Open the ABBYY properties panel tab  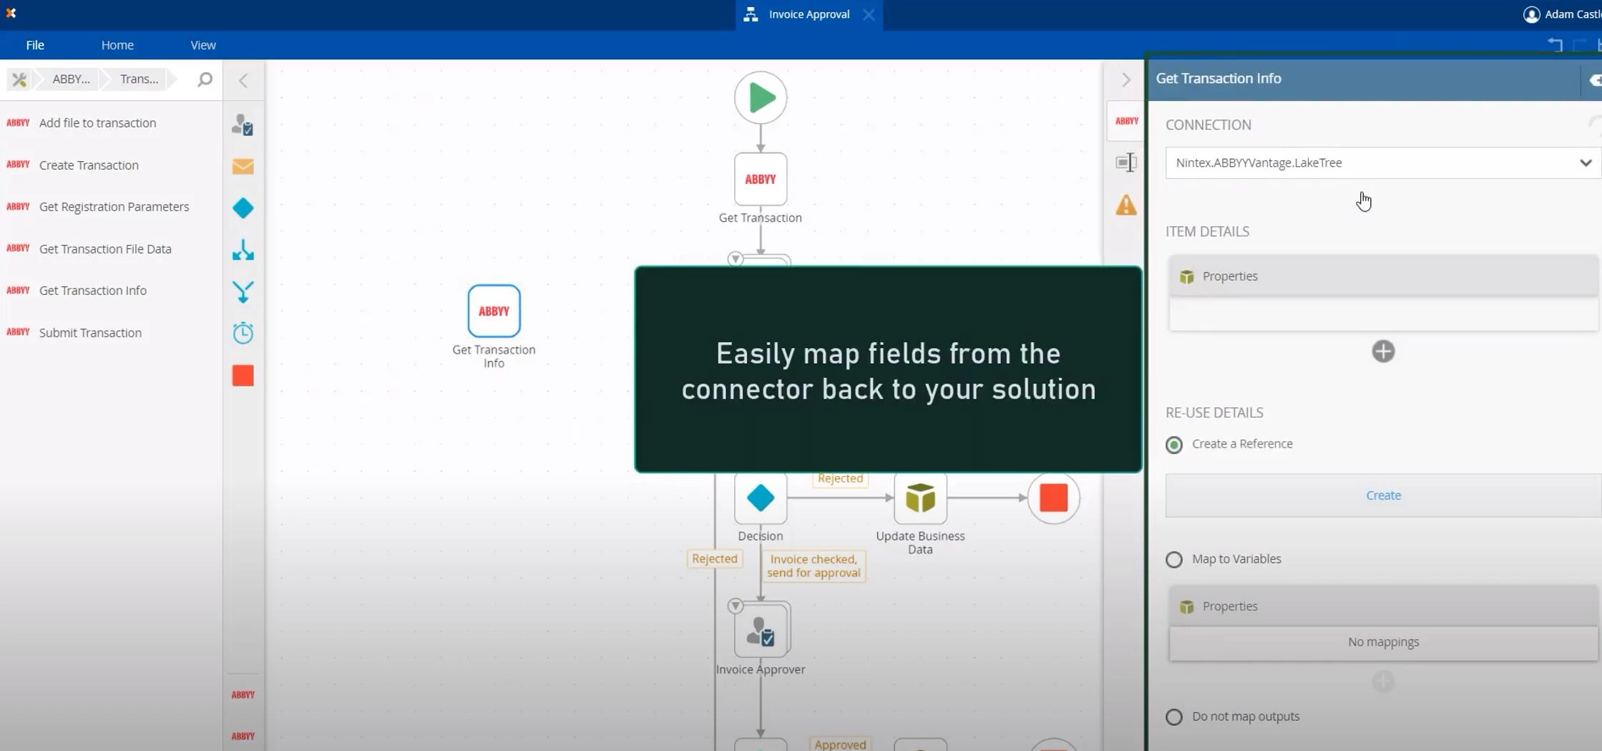pos(1127,121)
